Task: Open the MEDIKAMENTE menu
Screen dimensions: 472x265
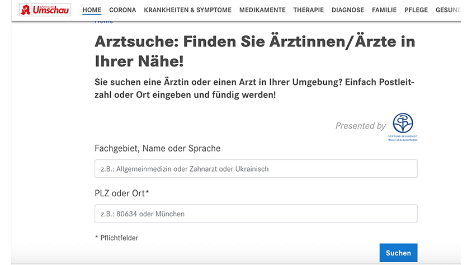Action: (x=262, y=10)
